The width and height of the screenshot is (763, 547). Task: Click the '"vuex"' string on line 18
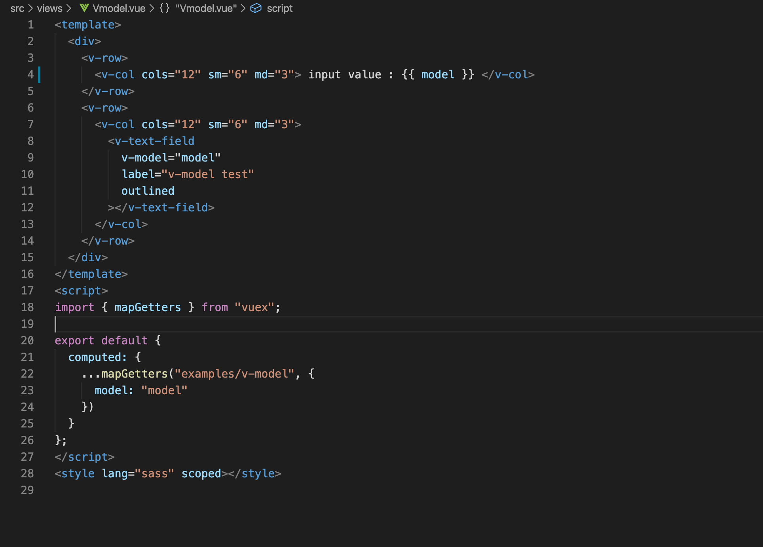[x=254, y=308]
